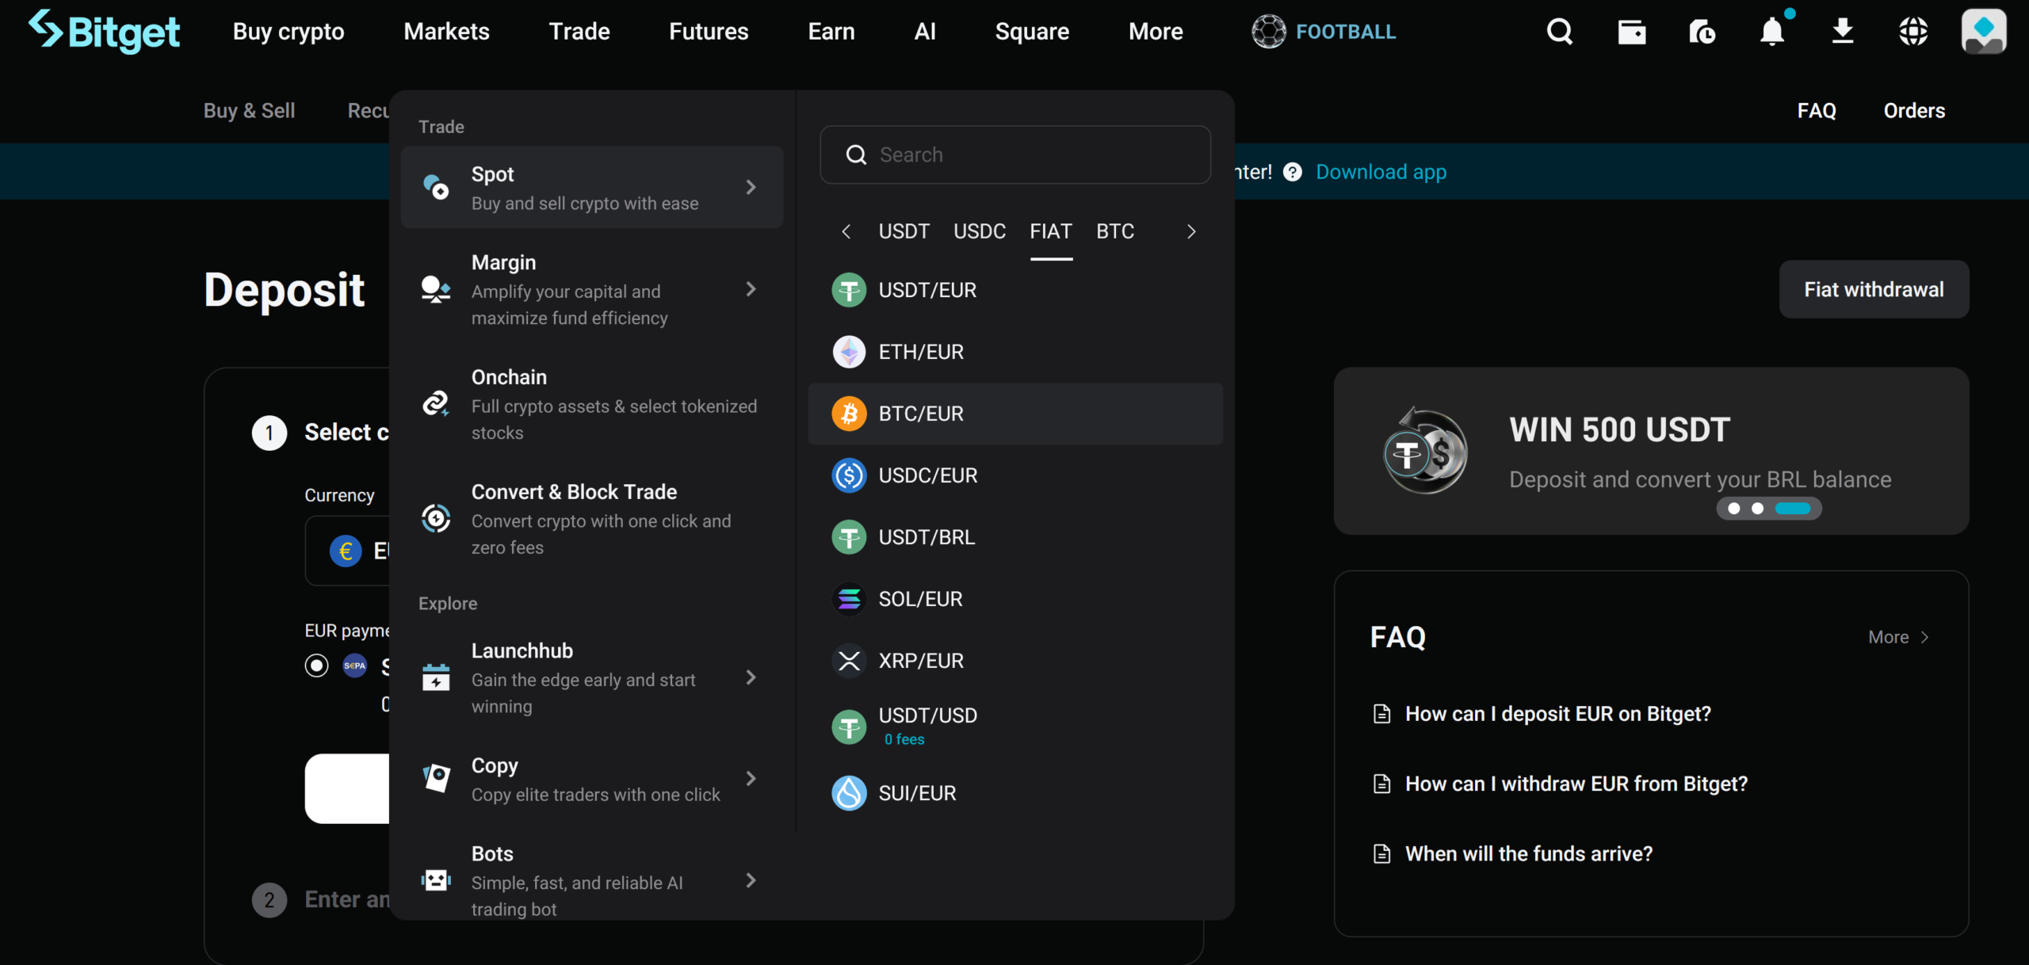The width and height of the screenshot is (2029, 965).
Task: Select the USDT/USD 0 fees pair
Action: (x=1015, y=726)
